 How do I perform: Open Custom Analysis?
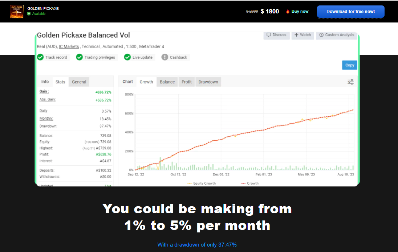click(337, 35)
